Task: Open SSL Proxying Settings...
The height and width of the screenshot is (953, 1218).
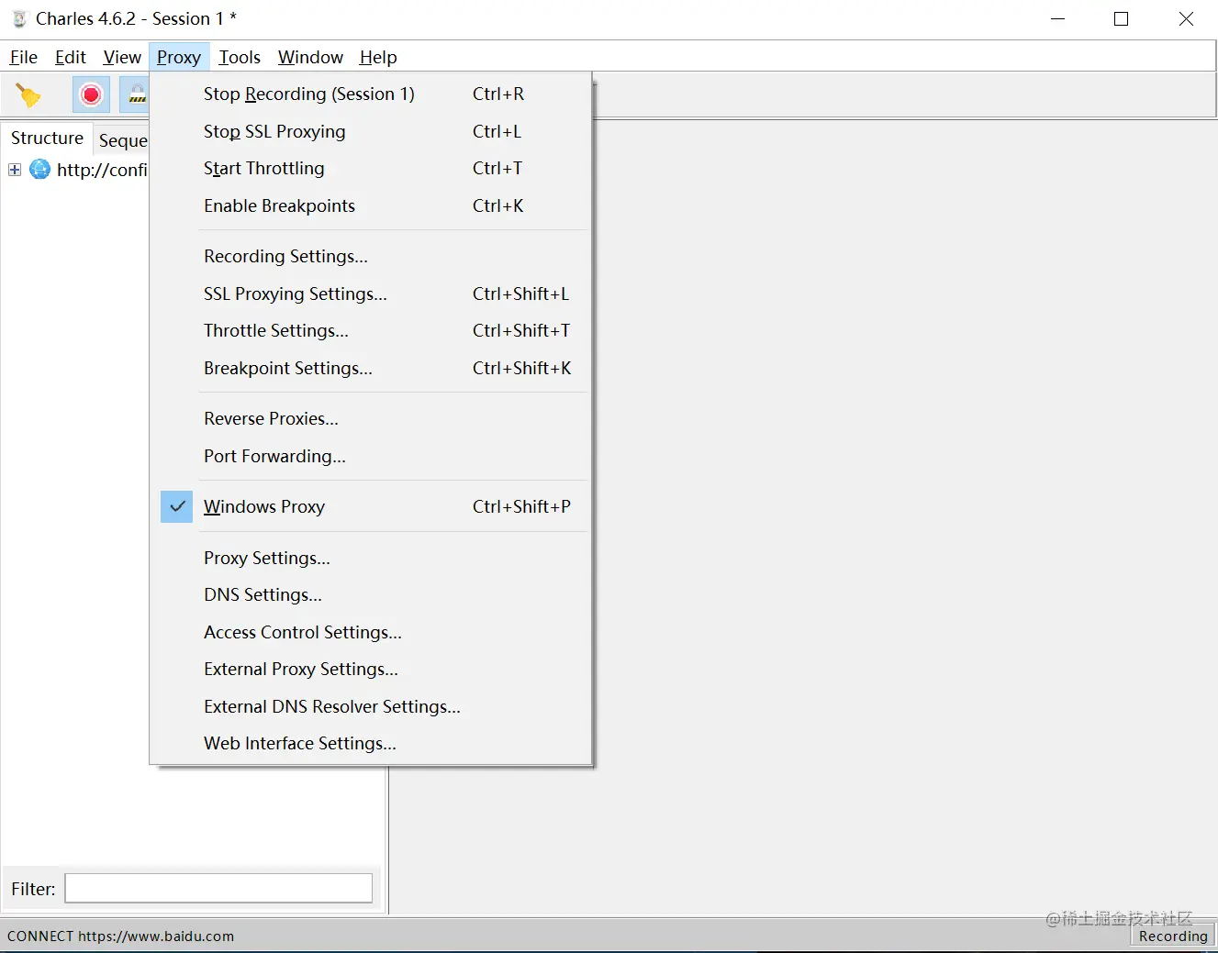Action: (371, 294)
